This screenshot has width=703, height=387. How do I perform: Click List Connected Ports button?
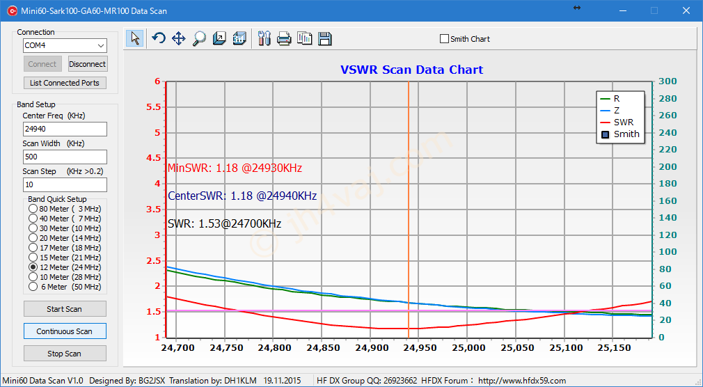65,83
